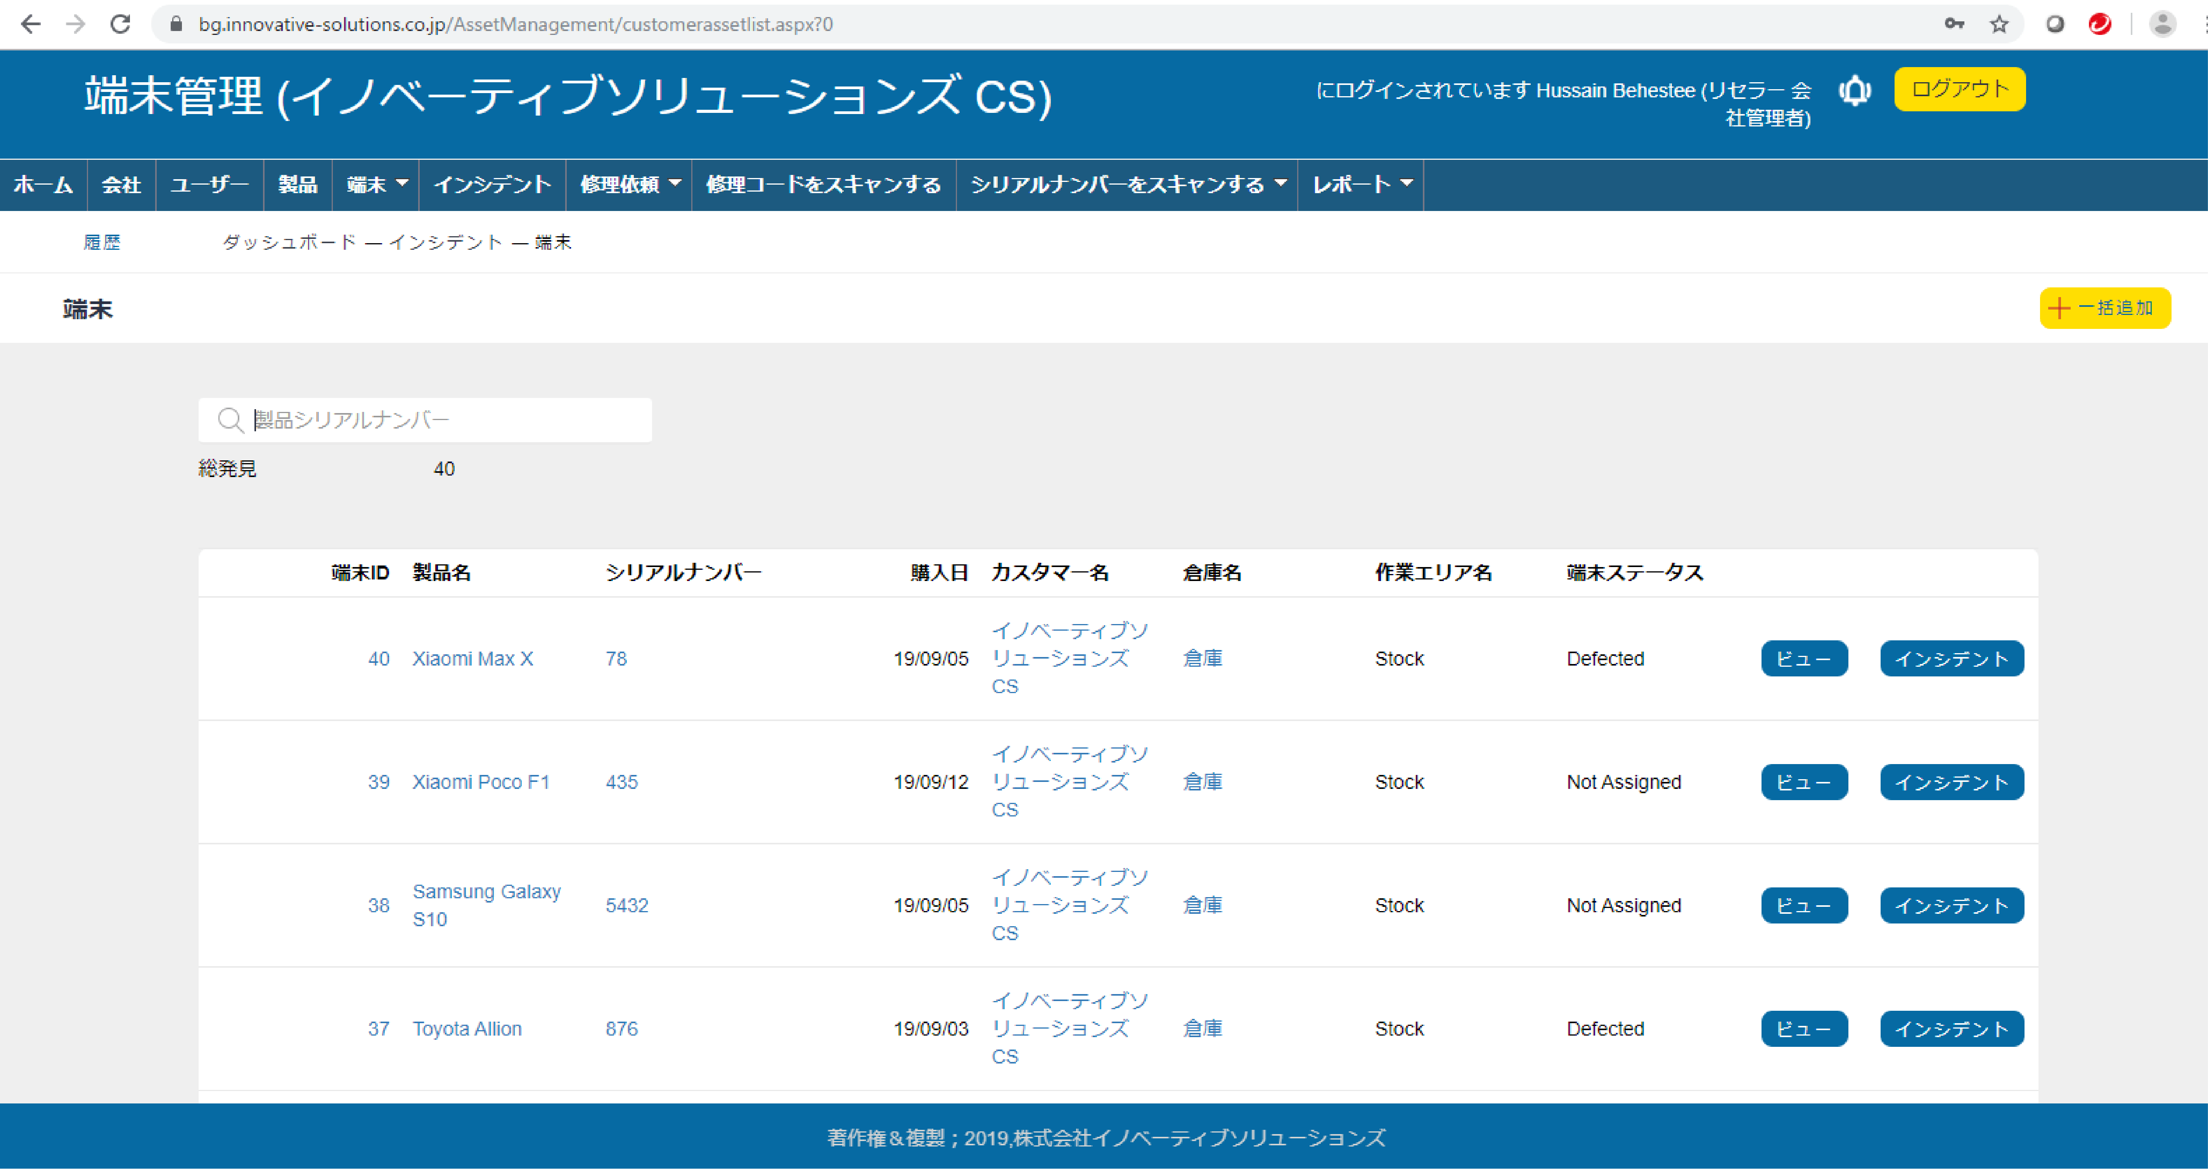2208x1169 pixels.
Task: Click the red Trend Micro extension icon
Action: (2100, 24)
